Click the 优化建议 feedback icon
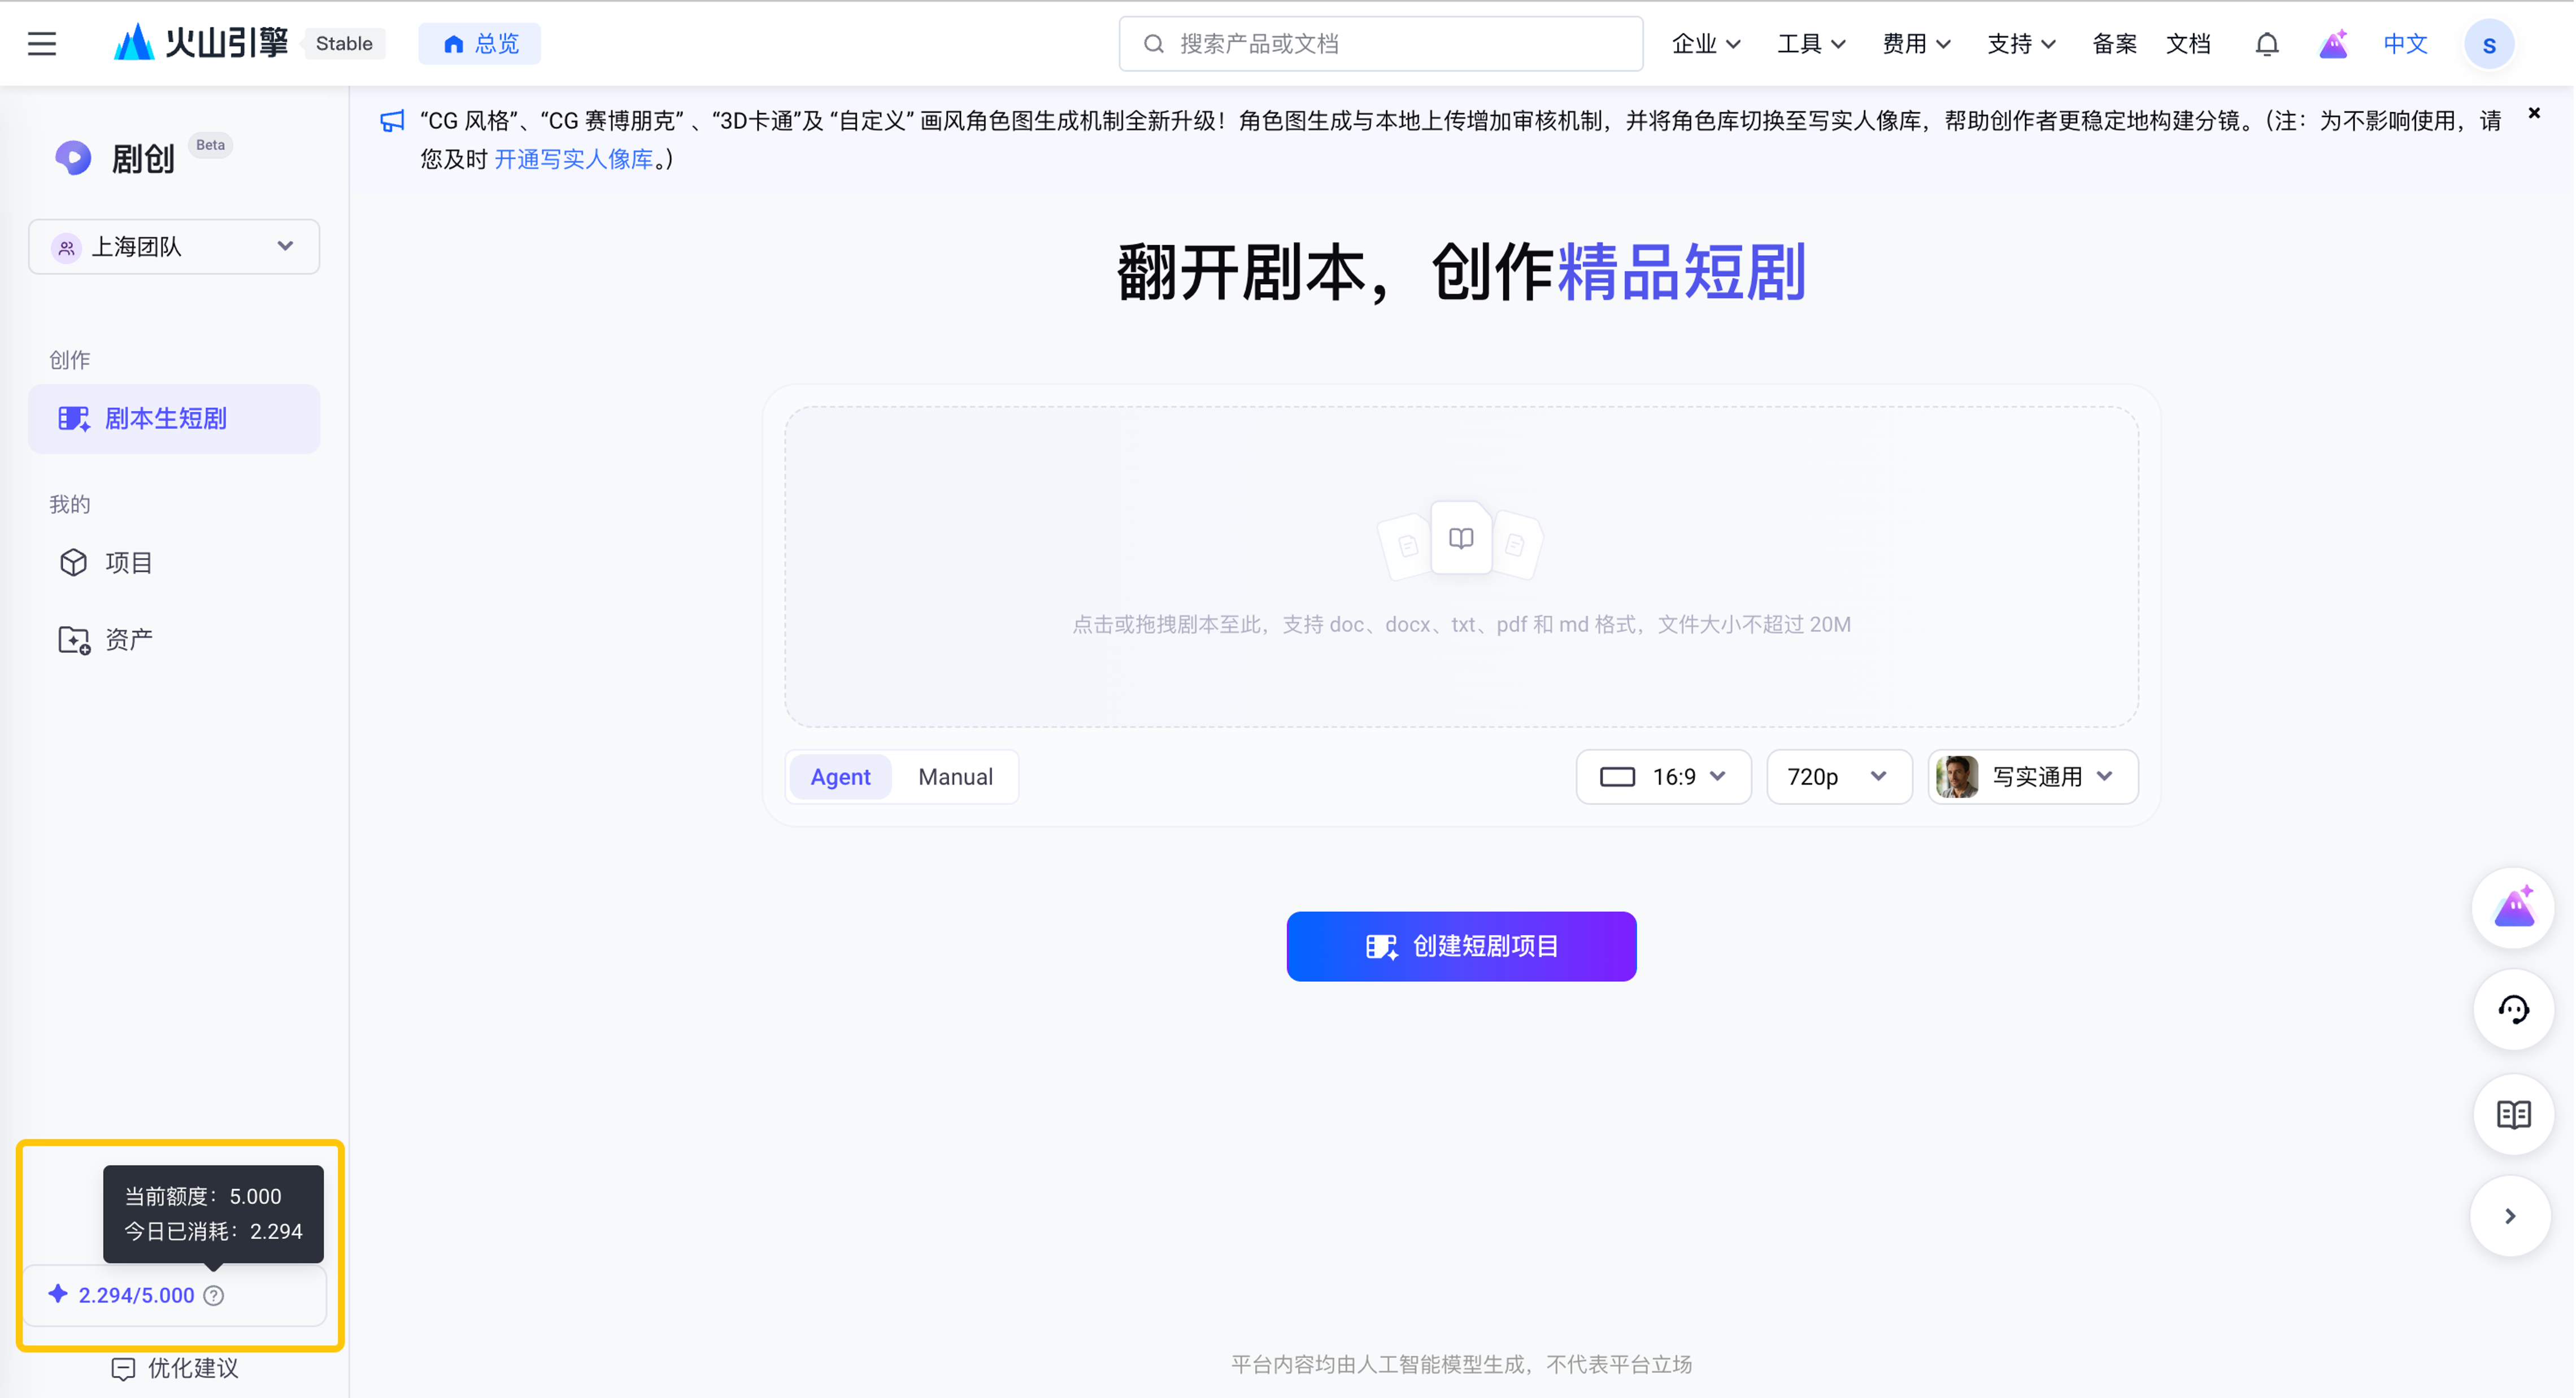The width and height of the screenshot is (2576, 1398). (x=123, y=1369)
